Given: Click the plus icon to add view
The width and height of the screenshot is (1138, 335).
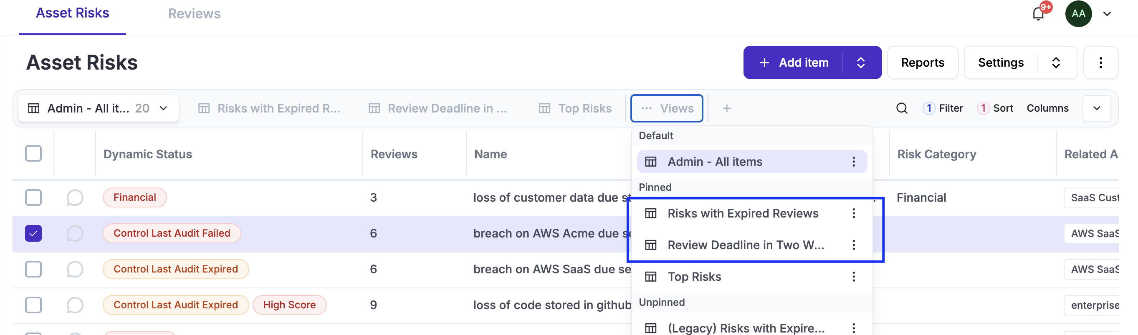Looking at the screenshot, I should tap(727, 108).
